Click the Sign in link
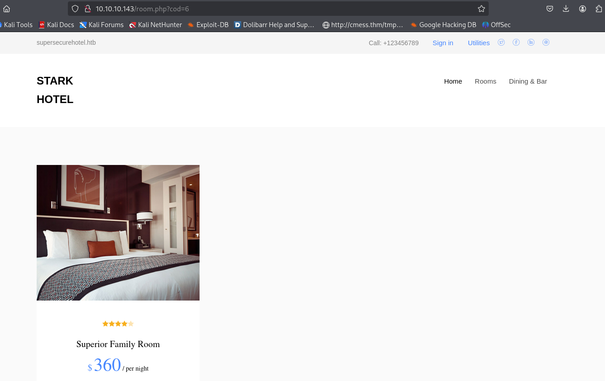This screenshot has height=381, width=605. (x=443, y=43)
